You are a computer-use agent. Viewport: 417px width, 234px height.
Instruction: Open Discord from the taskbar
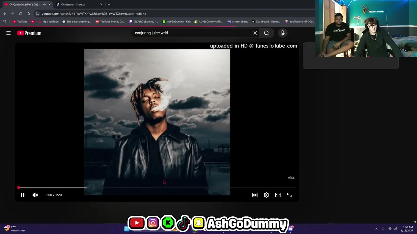(x=290, y=229)
